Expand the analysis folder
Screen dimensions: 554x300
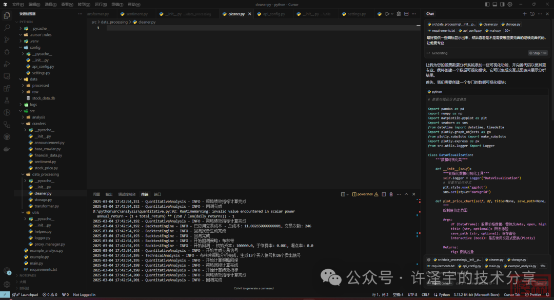[x=23, y=117]
